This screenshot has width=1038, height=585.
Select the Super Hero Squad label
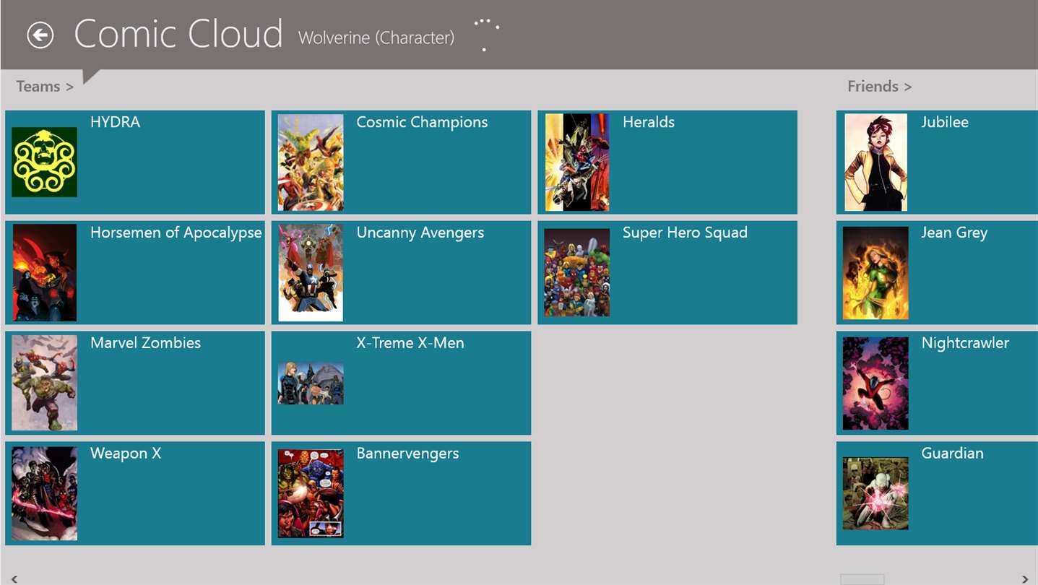click(685, 233)
